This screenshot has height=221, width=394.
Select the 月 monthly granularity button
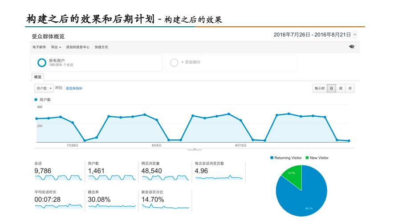pyautogui.click(x=350, y=88)
